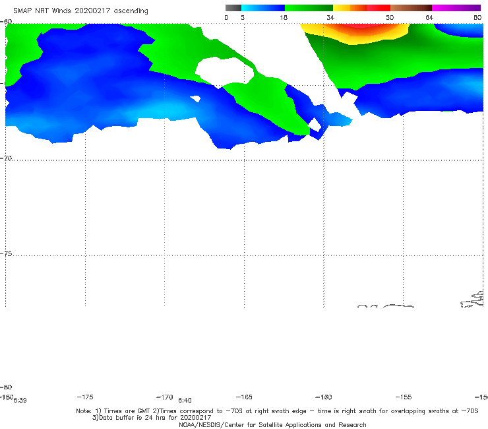This screenshot has width=488, height=429.
Task: Click the NOAA/NESDIS Center for Satellite Applications credit
Action: 272,425
